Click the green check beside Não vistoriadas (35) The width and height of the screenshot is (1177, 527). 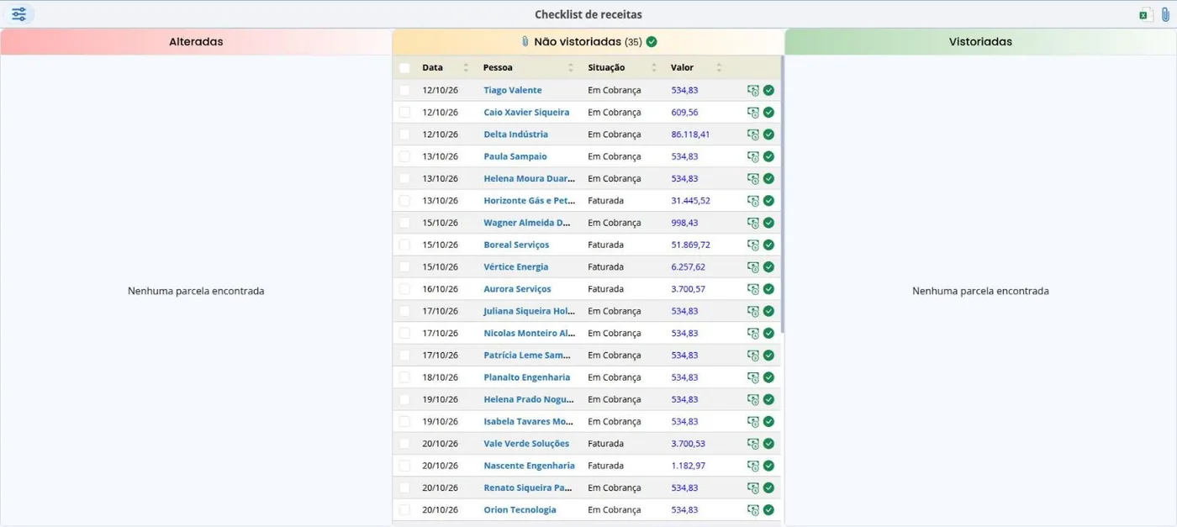point(652,41)
